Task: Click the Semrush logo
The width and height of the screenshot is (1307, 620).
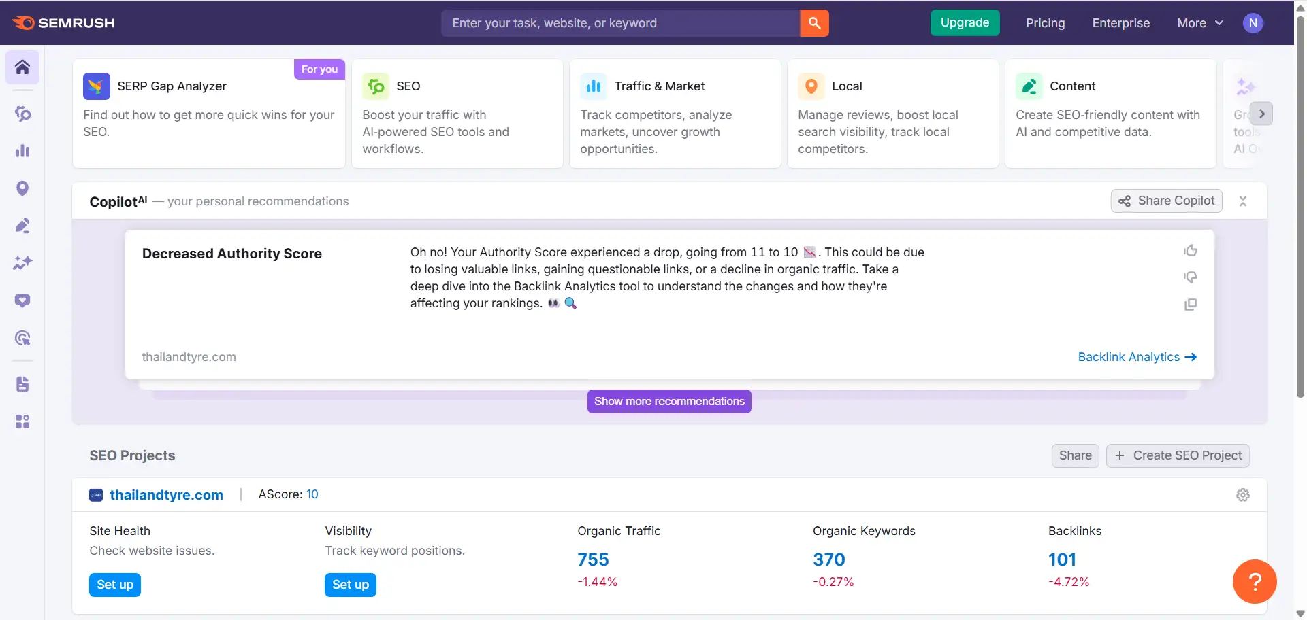Action: (64, 23)
